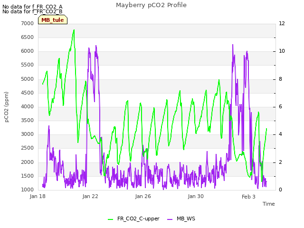
Task: Click the green legend swatch for FR_CO2_C-upper
Action: click(x=111, y=219)
